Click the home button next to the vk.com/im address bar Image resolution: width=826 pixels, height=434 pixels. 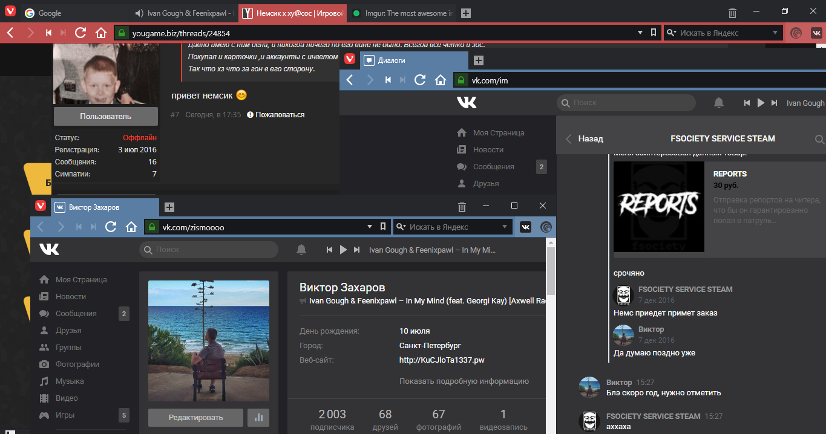[x=441, y=80]
